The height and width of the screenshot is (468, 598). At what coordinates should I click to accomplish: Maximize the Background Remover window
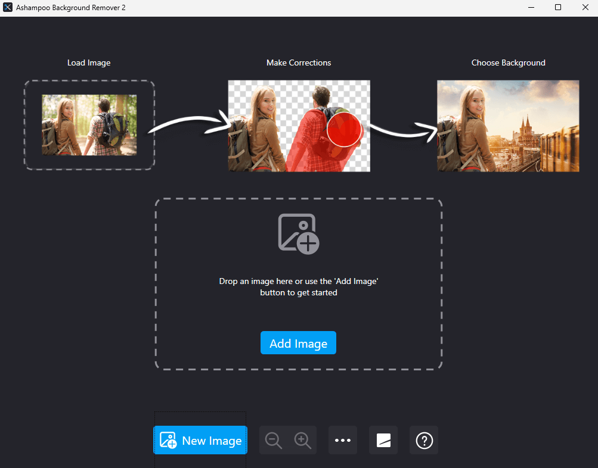[558, 7]
